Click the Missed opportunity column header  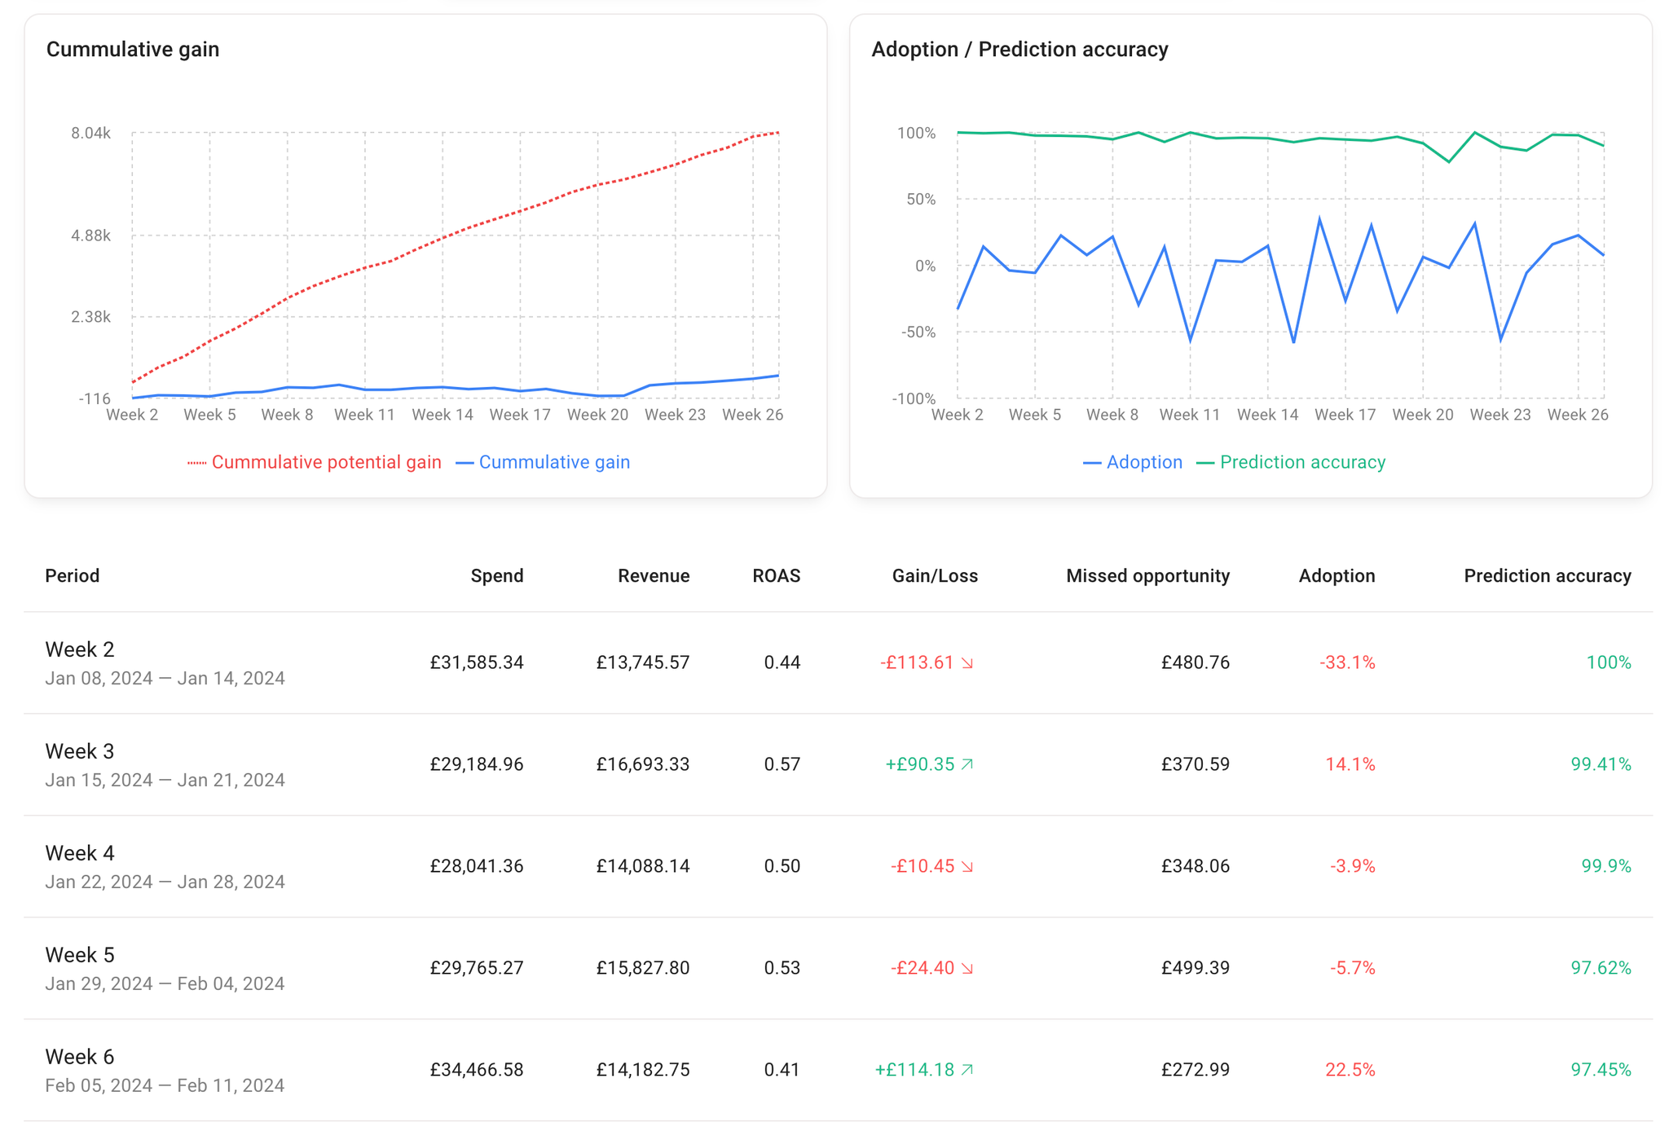click(x=1148, y=576)
